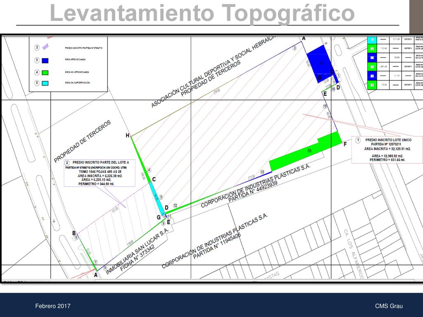Image resolution: width=423 pixels, height=317 pixels.
Task: Click the 'PROPIEDAD DE TERCEROS' label near vertex H
Action: pos(82,142)
